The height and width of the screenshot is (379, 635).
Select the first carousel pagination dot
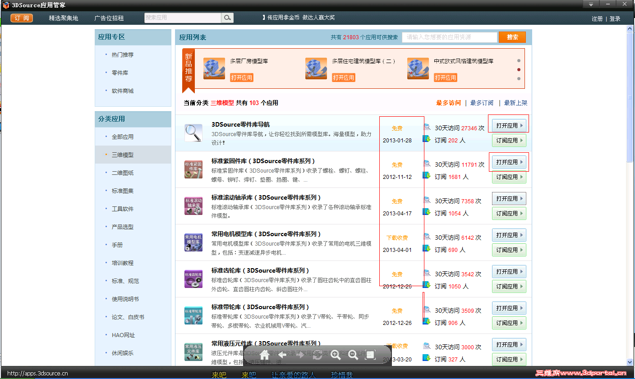(x=519, y=60)
